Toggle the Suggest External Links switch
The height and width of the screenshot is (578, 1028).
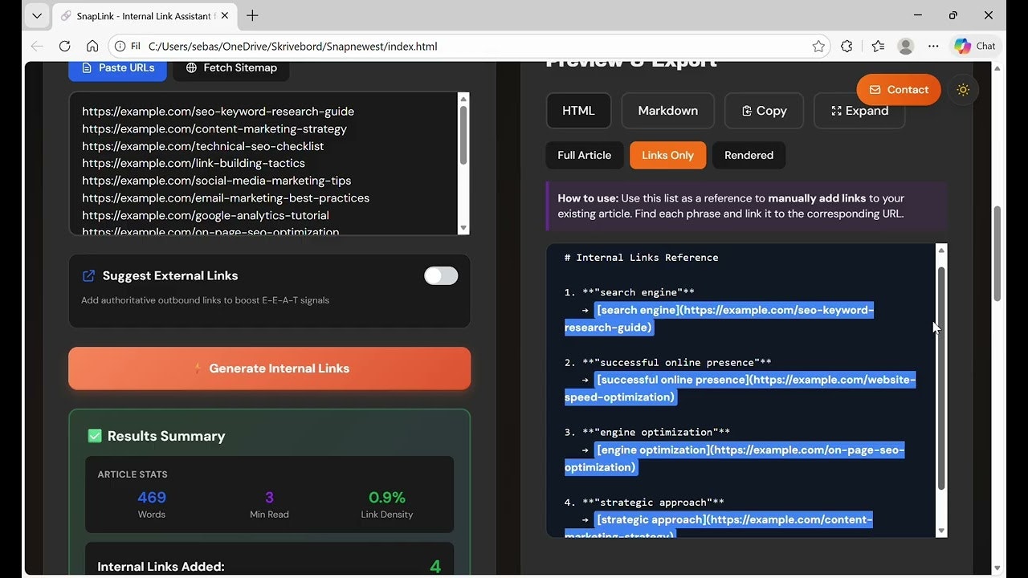pyautogui.click(x=441, y=275)
